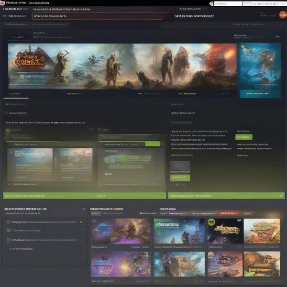Image resolution: width=287 pixels, height=287 pixels.
Task: Open the purple dragon game thumbnail in the top row
Action: pos(121,231)
